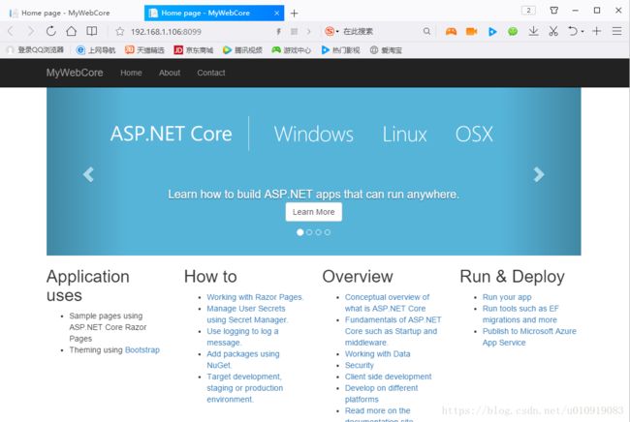This screenshot has width=630, height=422.
Task: Click the plus icon beside the hamburger menu
Action: 597,31
